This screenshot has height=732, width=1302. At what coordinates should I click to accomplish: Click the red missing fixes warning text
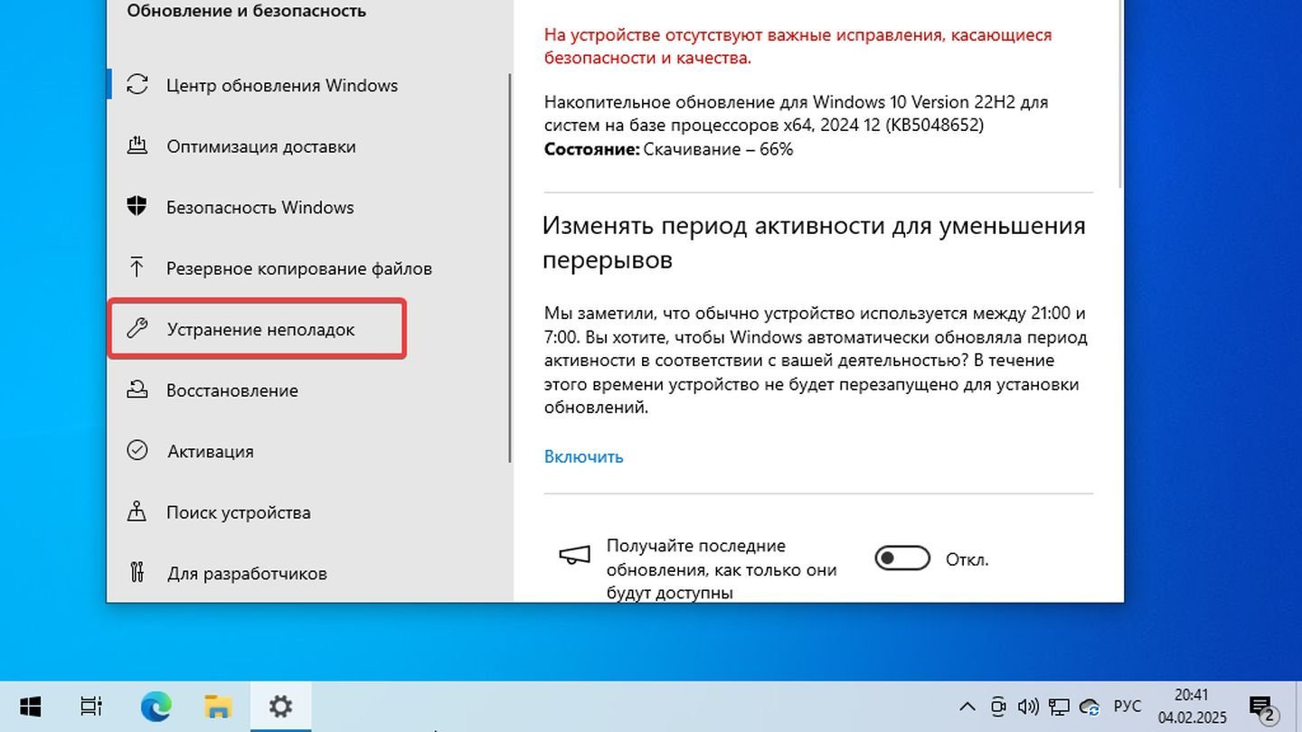pyautogui.click(x=798, y=46)
